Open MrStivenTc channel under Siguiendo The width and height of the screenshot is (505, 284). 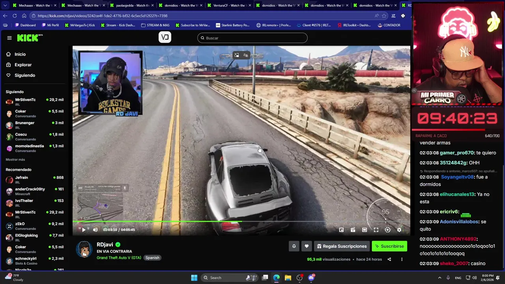pyautogui.click(x=35, y=102)
